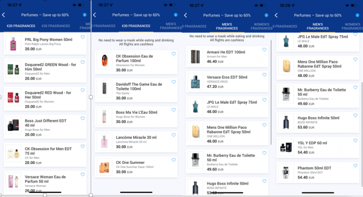
Task: Tap heart icon on Phantom 50ml EDT
Action: coord(355,165)
